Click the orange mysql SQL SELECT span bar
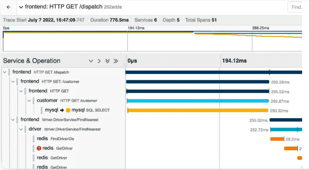This screenshot has height=170, width=309. [x=198, y=110]
